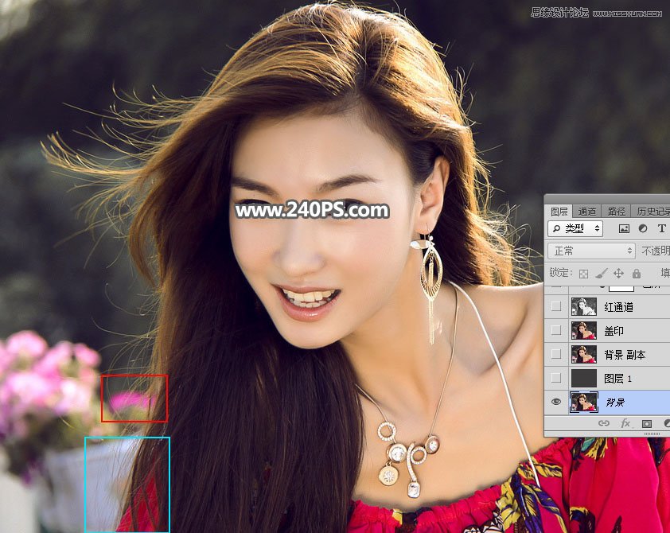Open the 类型 filter type dropdown
The image size is (670, 533).
[575, 229]
